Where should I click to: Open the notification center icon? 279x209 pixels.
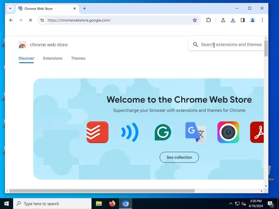(270, 204)
